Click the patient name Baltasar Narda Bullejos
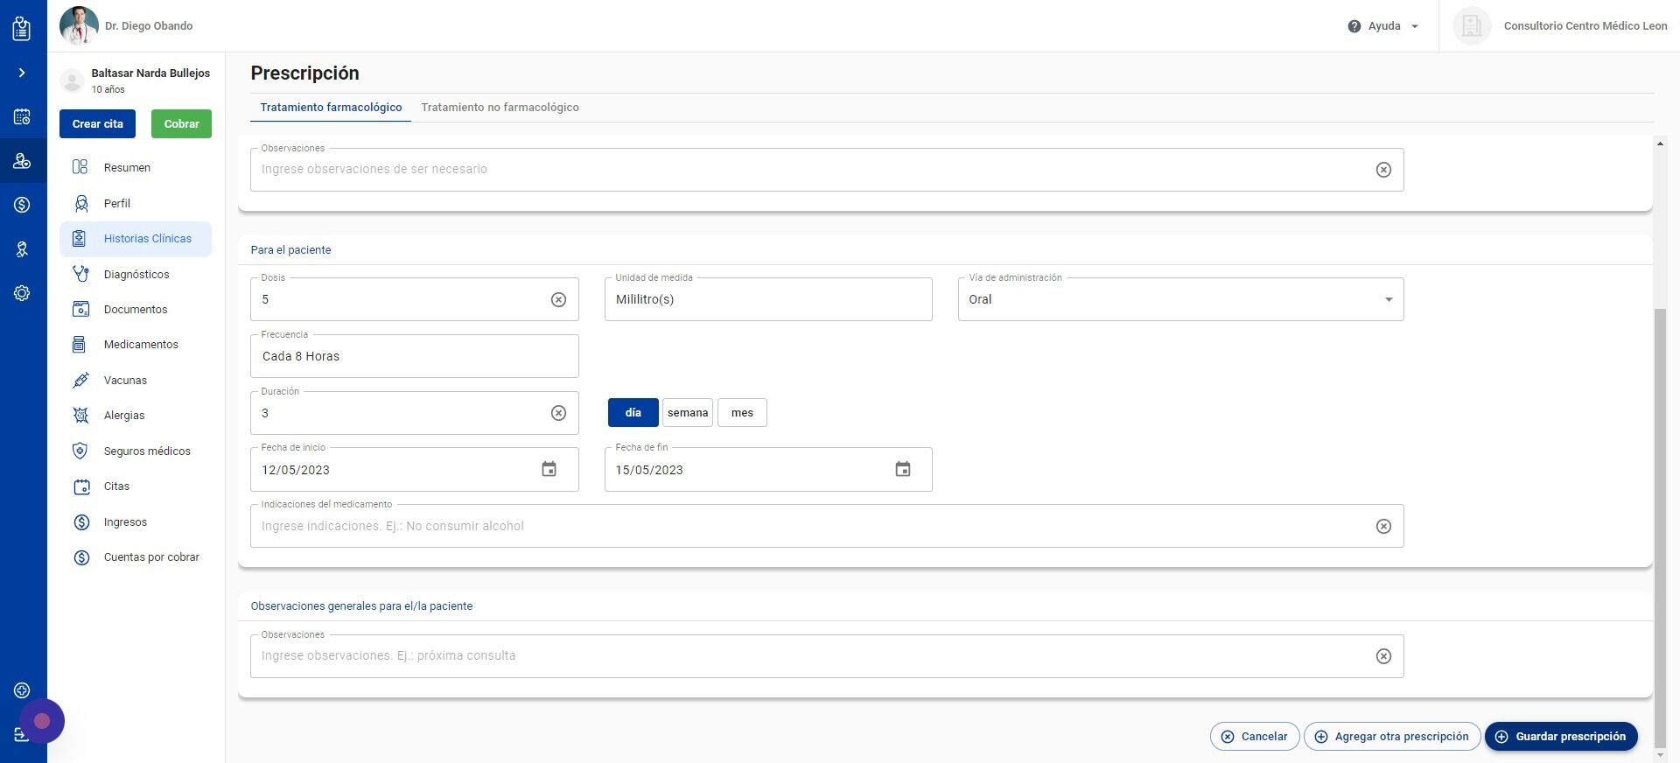Screen dimensions: 1680x763 [x=150, y=73]
